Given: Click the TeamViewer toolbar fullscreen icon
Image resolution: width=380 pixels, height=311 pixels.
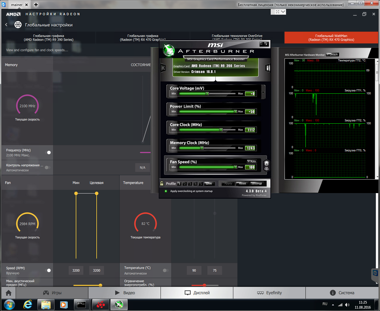Looking at the screenshot, I should pos(278,12).
